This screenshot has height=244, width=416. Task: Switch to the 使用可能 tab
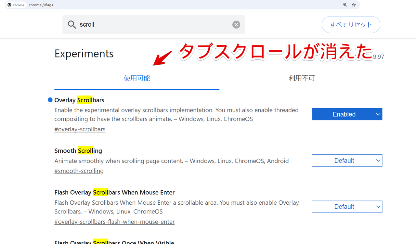137,78
